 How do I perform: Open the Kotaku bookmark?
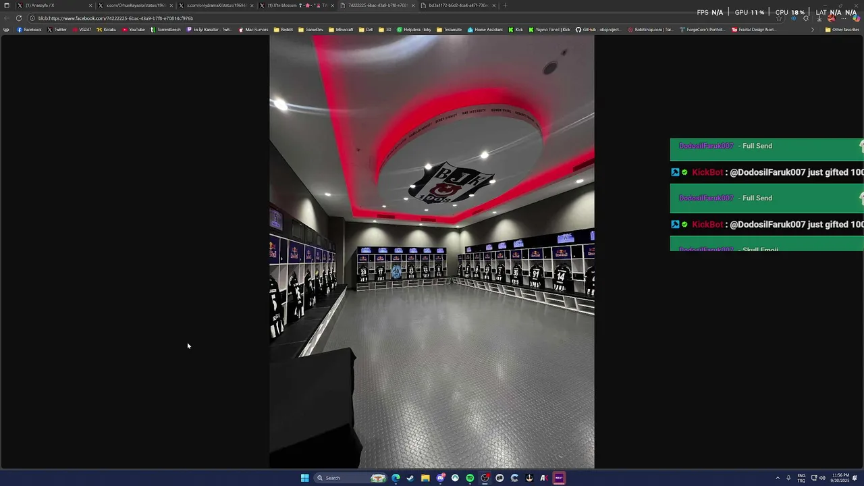tap(107, 30)
